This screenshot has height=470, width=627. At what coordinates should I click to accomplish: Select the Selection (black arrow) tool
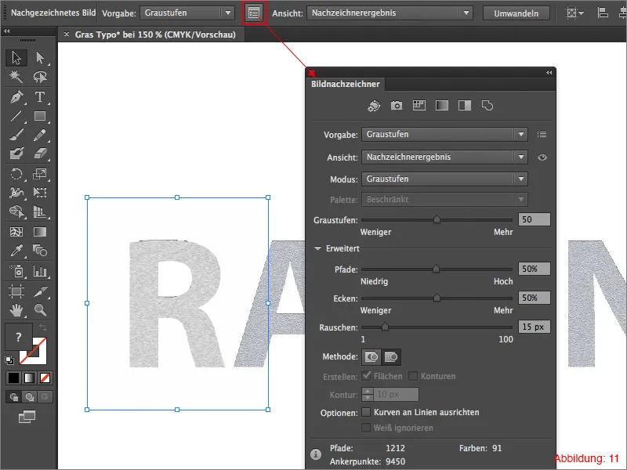coord(16,58)
